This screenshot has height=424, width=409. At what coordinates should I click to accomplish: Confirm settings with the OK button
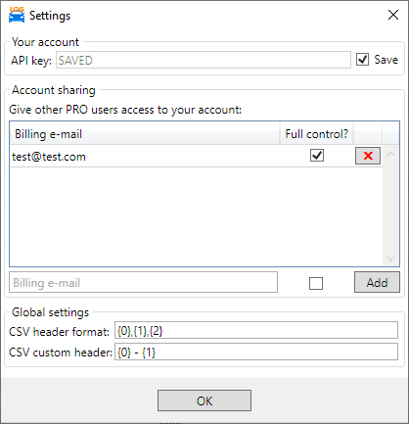point(204,400)
